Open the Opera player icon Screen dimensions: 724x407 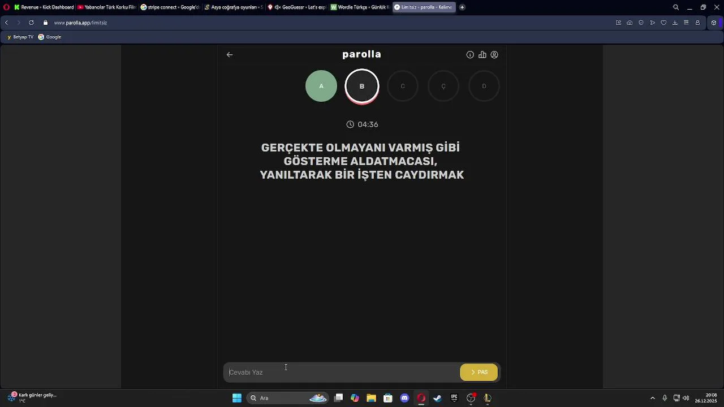coord(652,23)
